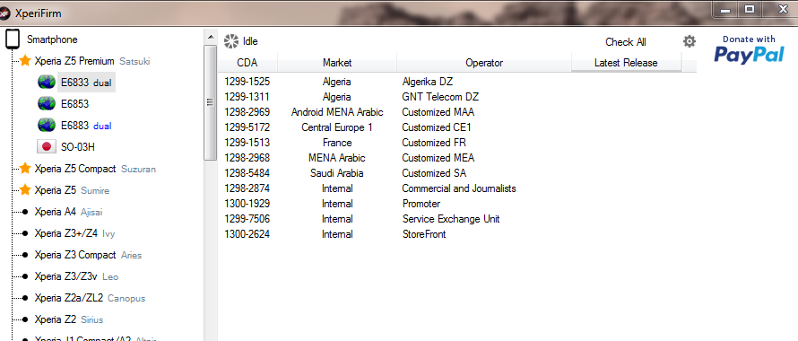Select row 1300-2624 StoreFront
The width and height of the screenshot is (798, 341).
[x=457, y=234]
